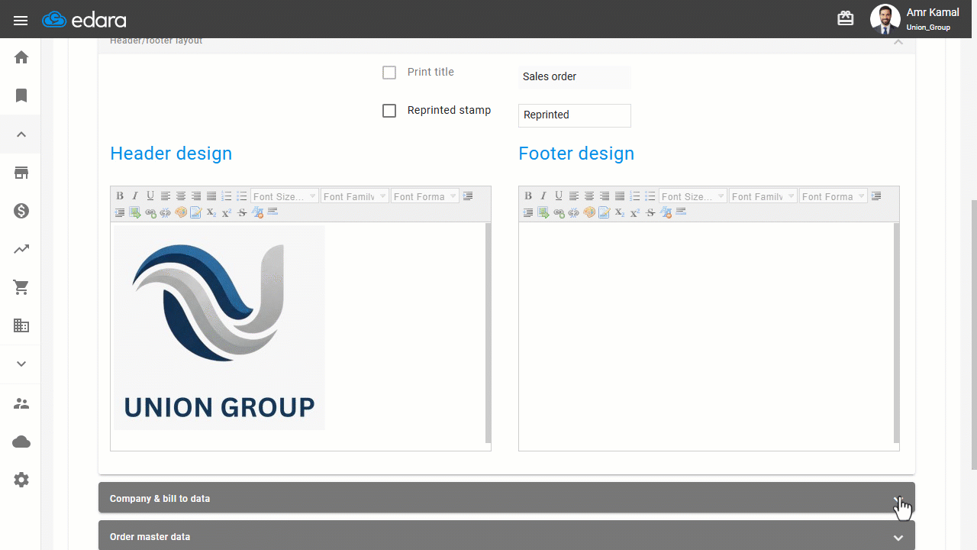Image resolution: width=977 pixels, height=550 pixels.
Task: Open the hamburger menu
Action: [21, 21]
